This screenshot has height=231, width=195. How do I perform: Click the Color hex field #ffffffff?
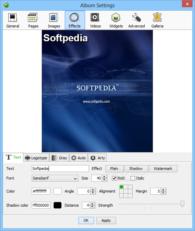pyautogui.click(x=41, y=191)
